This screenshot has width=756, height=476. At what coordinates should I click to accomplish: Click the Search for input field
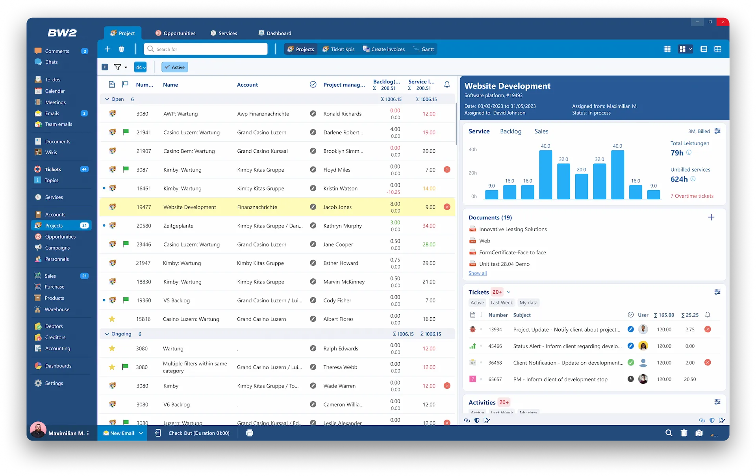point(206,49)
